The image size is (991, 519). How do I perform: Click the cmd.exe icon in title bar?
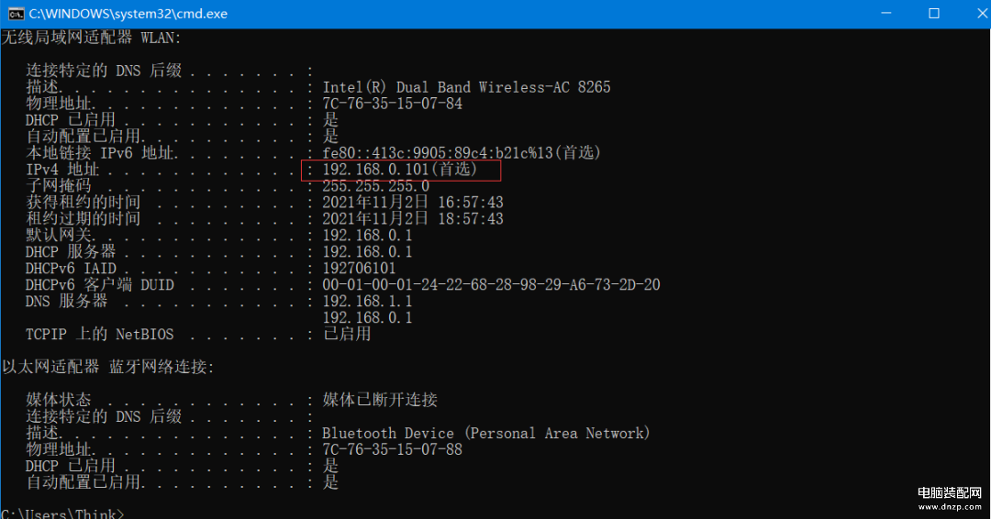[x=16, y=14]
